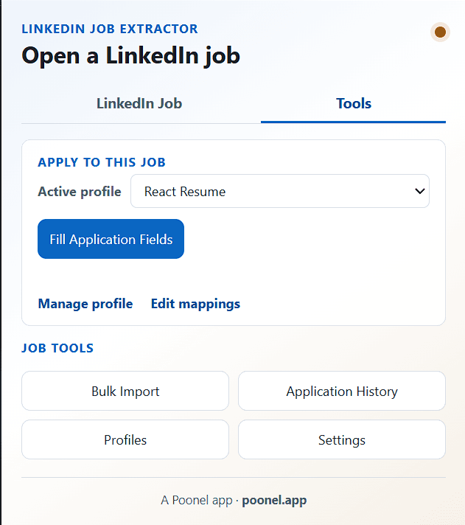Click the orange status dot indicator
Image resolution: width=465 pixels, height=525 pixels.
pos(440,32)
